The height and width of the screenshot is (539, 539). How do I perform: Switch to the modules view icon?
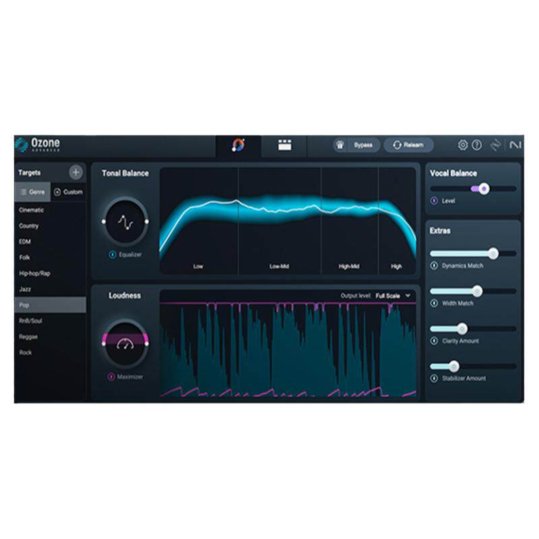click(284, 145)
